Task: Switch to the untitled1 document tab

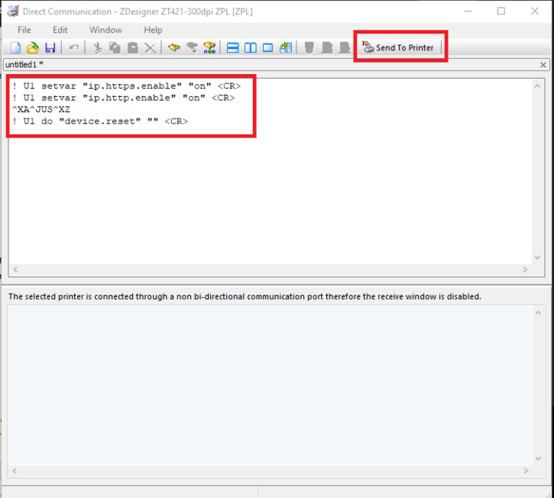Action: pyautogui.click(x=24, y=65)
